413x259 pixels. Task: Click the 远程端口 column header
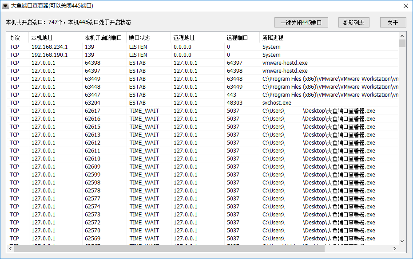(237, 38)
